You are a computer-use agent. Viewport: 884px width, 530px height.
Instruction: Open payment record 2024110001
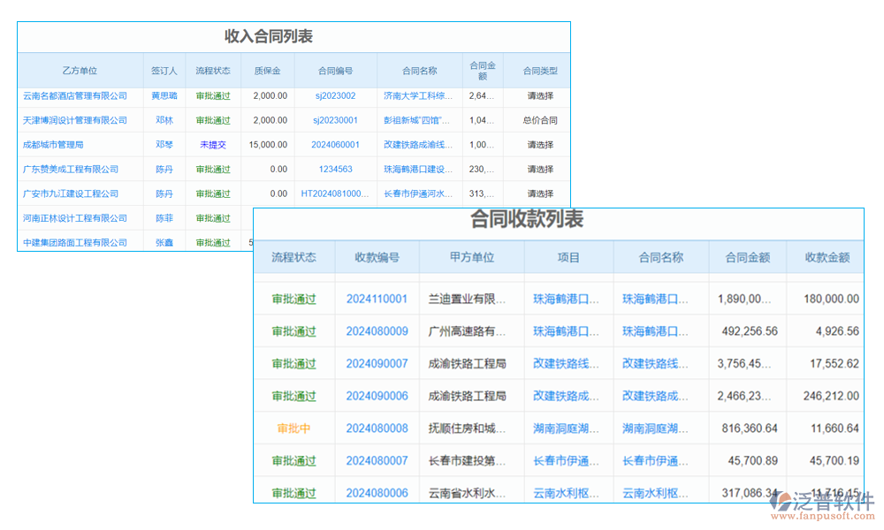click(x=377, y=299)
